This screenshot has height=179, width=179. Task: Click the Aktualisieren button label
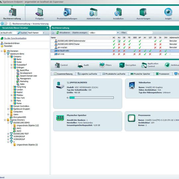coord(65,32)
